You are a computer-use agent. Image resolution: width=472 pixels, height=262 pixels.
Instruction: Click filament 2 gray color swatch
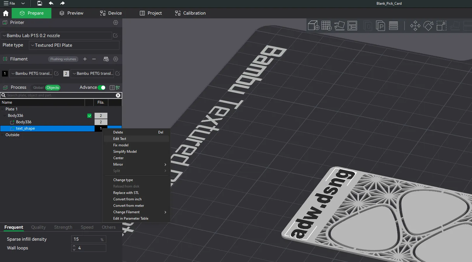66,74
